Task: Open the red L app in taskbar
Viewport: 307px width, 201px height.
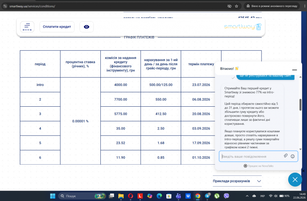Action: click(140, 196)
